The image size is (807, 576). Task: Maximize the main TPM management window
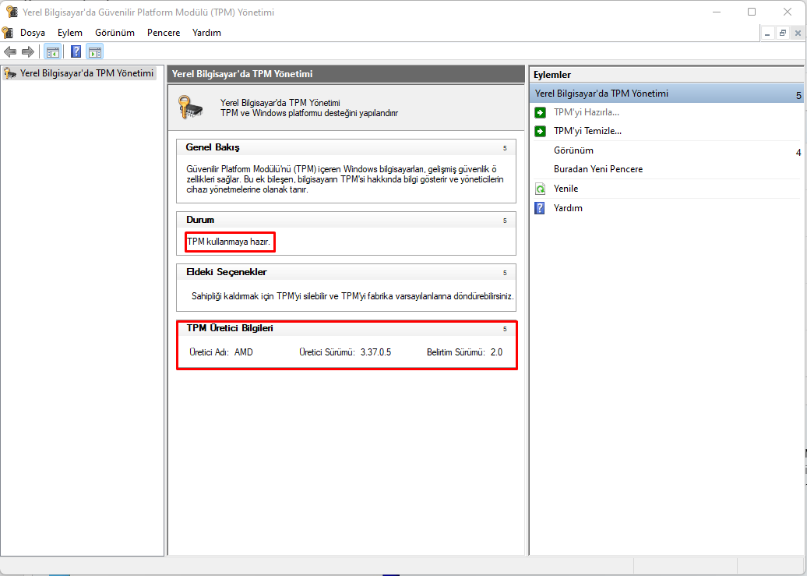pyautogui.click(x=752, y=12)
